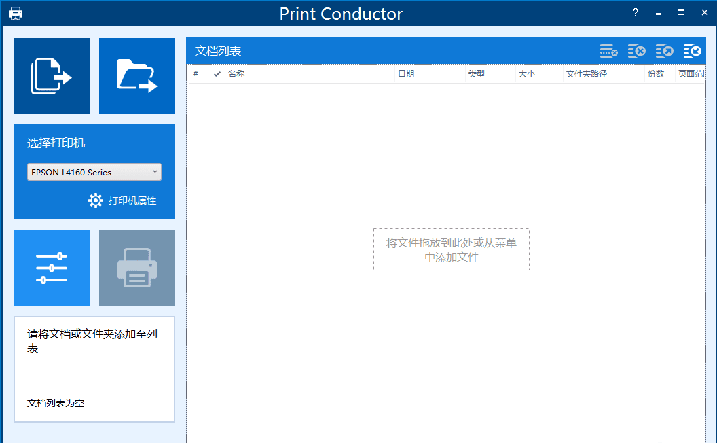Click the Add folder icon button

pyautogui.click(x=137, y=76)
